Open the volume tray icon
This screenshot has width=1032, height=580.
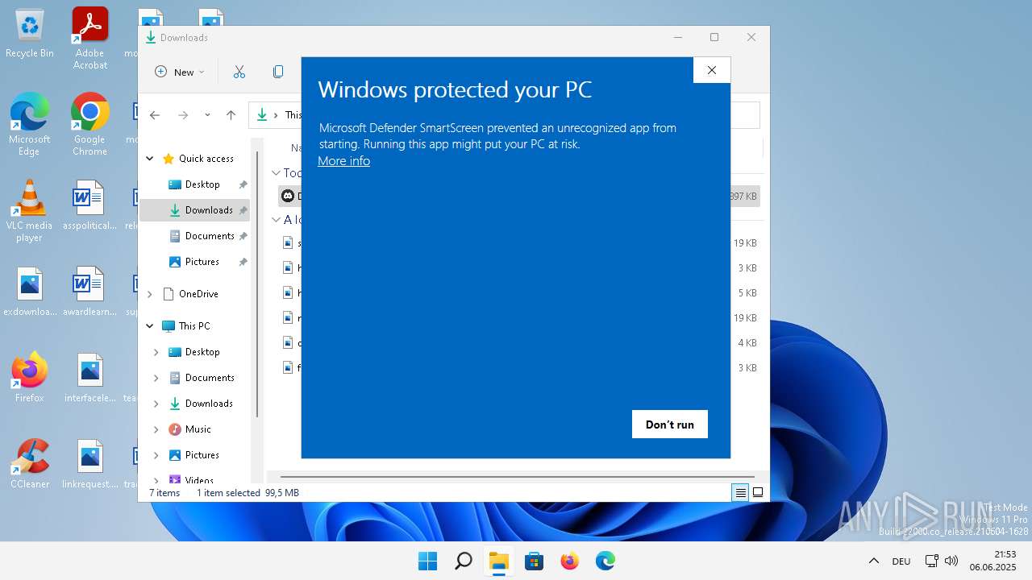tap(951, 561)
